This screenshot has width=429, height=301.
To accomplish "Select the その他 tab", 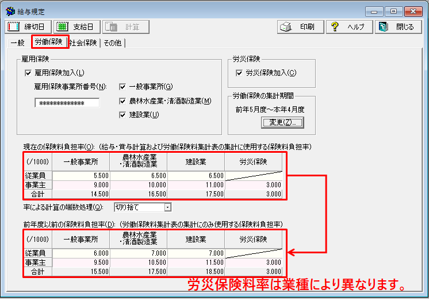I will (113, 43).
